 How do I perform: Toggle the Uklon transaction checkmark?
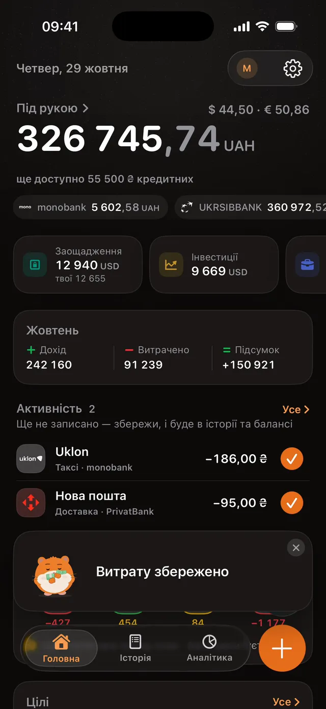[x=292, y=459]
